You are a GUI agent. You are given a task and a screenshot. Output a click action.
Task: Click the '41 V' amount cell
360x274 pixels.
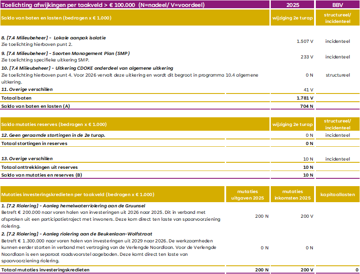[308, 90]
